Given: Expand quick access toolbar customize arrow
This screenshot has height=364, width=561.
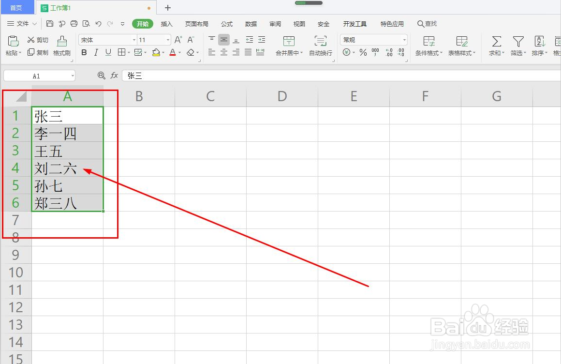Looking at the screenshot, I should coord(122,24).
